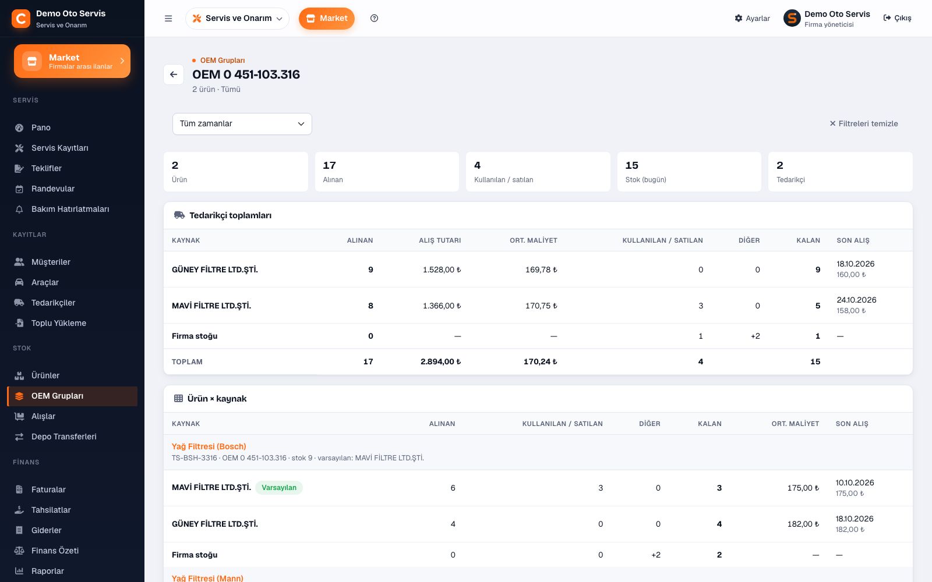
Task: Click the Demo Oto Servis sidebar logo
Action: tap(21, 19)
